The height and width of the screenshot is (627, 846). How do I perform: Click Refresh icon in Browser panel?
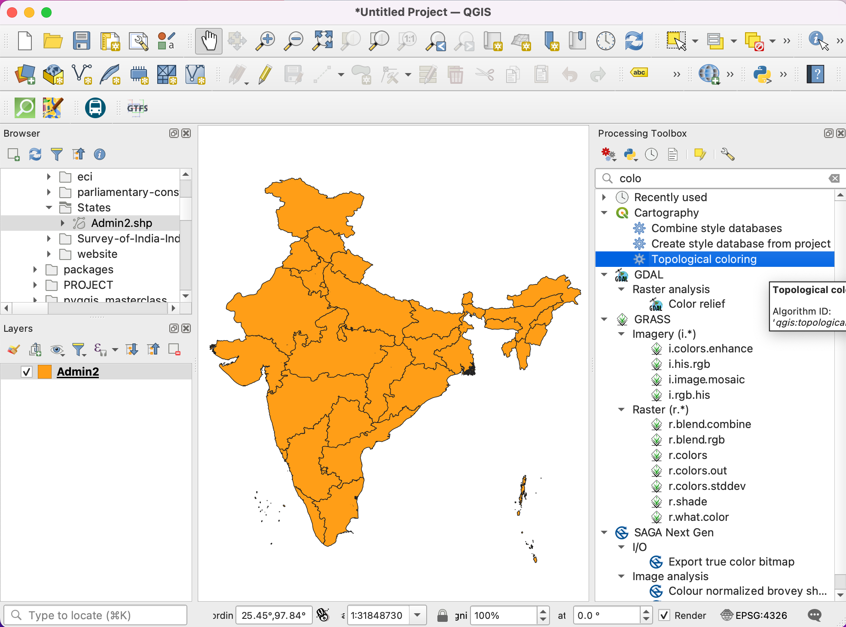click(35, 155)
